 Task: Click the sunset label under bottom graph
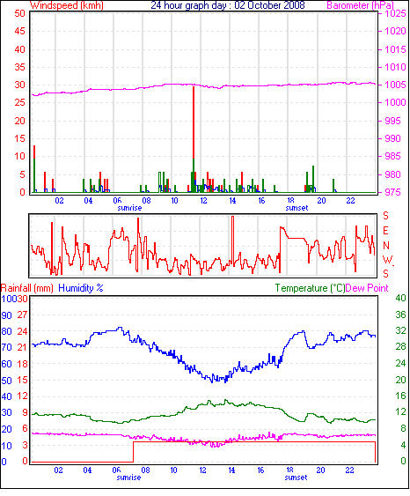(x=296, y=477)
